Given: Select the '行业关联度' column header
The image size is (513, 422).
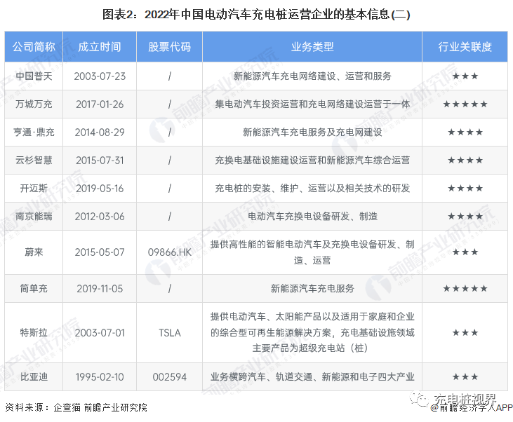Looking at the screenshot, I should pos(465,47).
